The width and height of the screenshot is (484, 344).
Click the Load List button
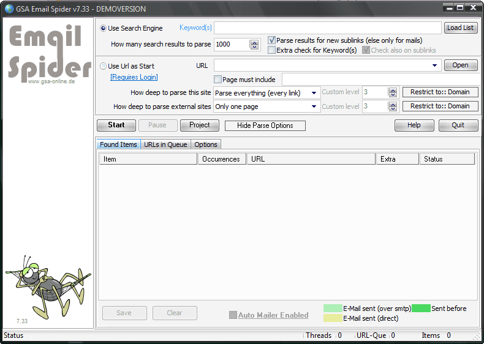pyautogui.click(x=461, y=28)
